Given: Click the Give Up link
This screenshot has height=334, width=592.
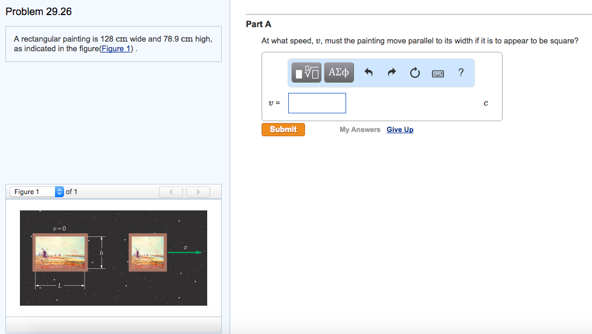Looking at the screenshot, I should click(400, 130).
